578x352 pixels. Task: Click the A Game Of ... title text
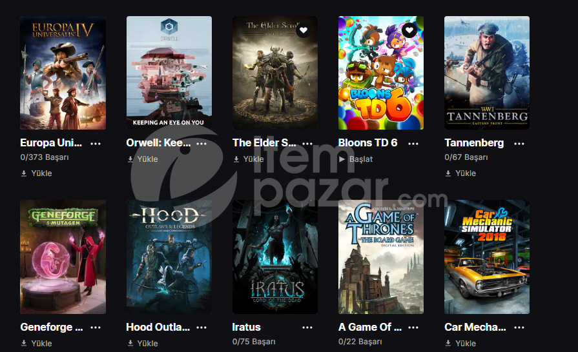(x=370, y=327)
